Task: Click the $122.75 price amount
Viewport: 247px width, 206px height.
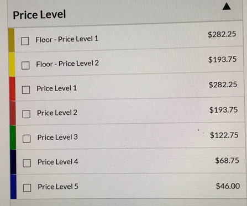Action: point(224,135)
